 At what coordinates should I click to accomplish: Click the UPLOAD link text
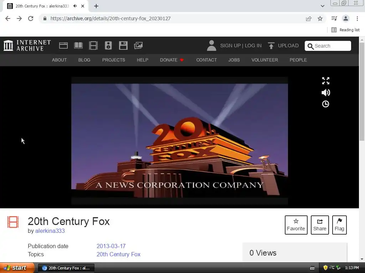pos(288,45)
